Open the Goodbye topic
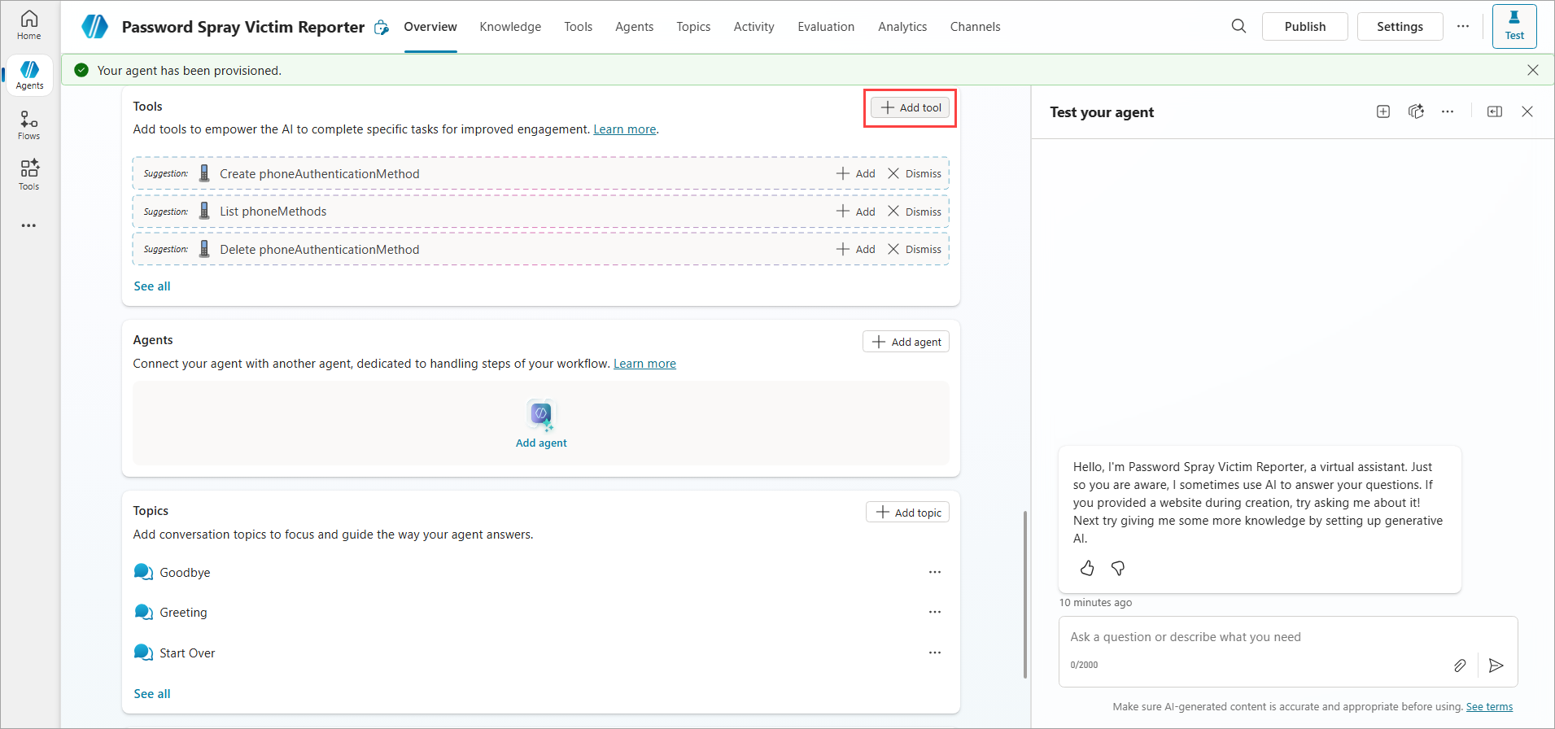Image resolution: width=1555 pixels, height=729 pixels. pos(185,573)
